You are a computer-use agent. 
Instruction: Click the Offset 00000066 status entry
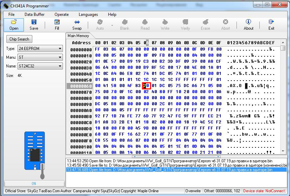(222, 191)
